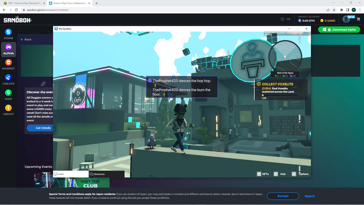Open Chrome profile V avatar

tap(353, 10)
